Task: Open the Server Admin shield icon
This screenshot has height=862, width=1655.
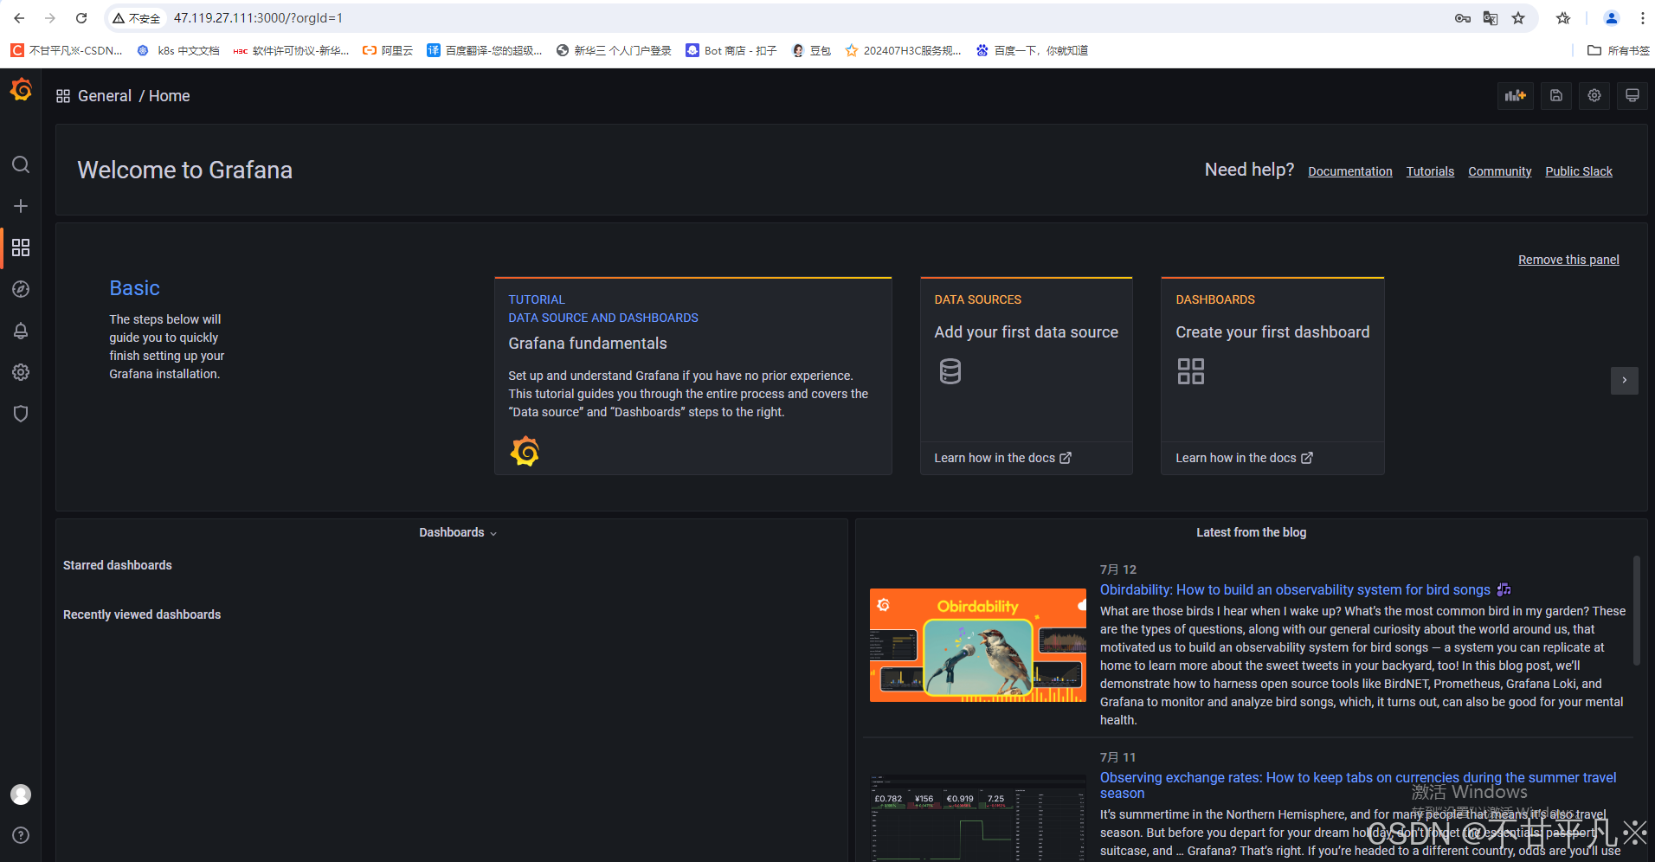Action: [21, 414]
